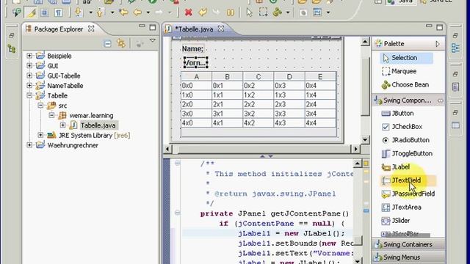Open the Package Explorer view menu triangle
Image resolution: width=470 pixels, height=264 pixels.
[x=153, y=41]
